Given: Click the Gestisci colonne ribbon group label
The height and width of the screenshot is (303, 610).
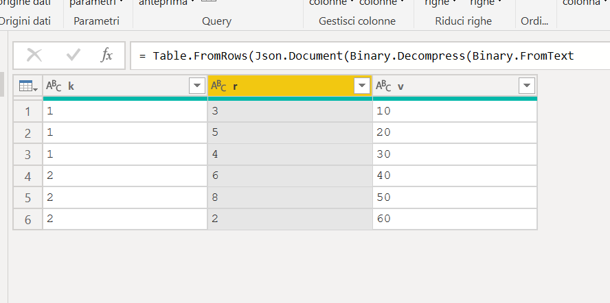Looking at the screenshot, I should pyautogui.click(x=357, y=21).
